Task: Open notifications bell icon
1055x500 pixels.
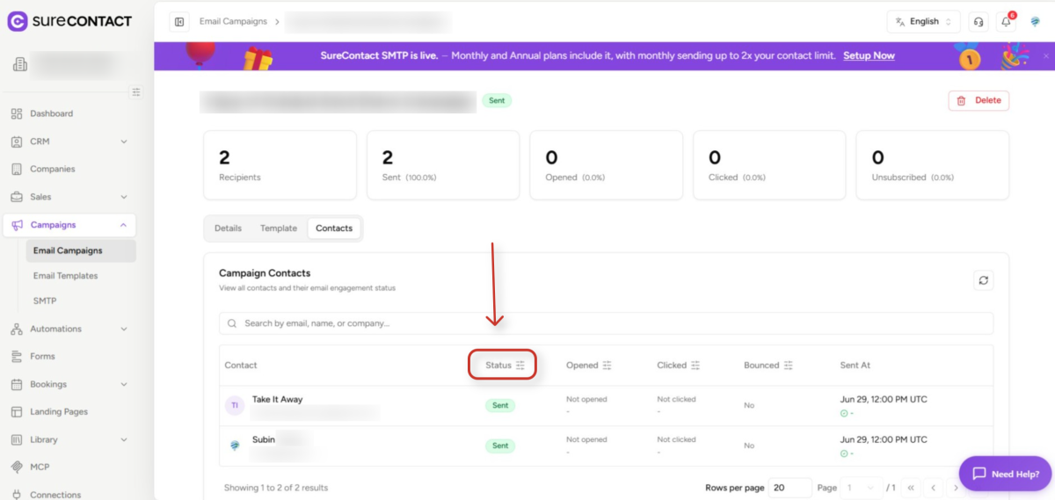Action: point(1007,22)
